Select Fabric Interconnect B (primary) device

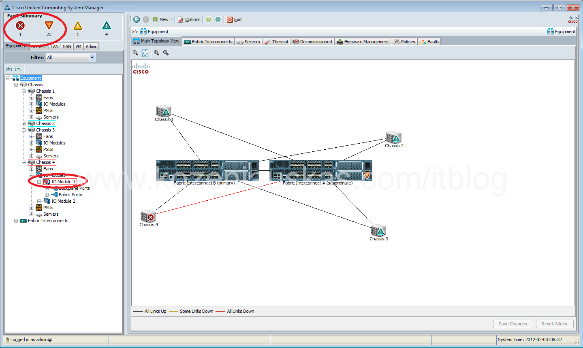click(207, 170)
